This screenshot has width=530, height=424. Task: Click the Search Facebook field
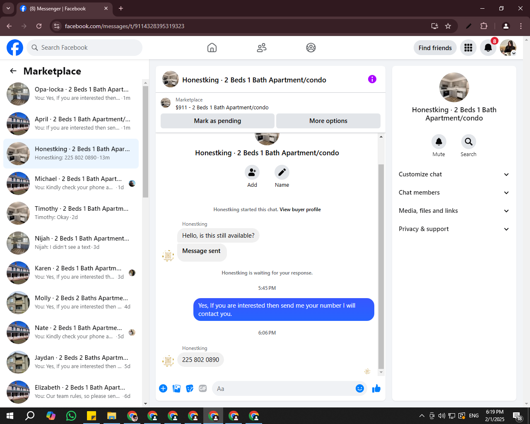point(84,48)
